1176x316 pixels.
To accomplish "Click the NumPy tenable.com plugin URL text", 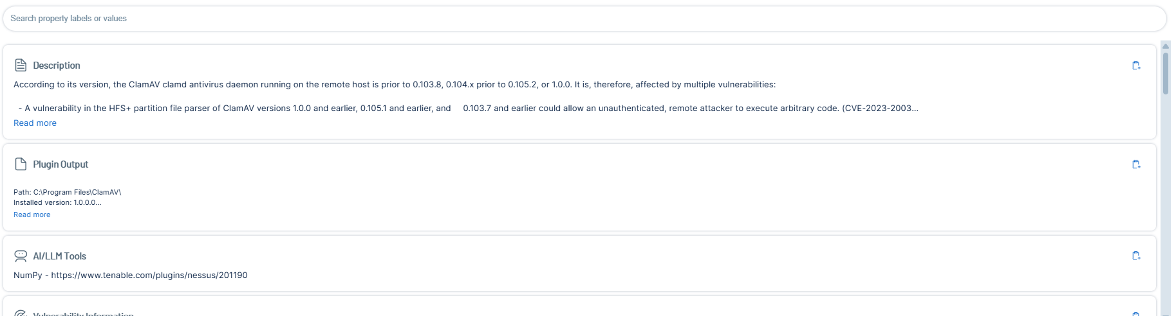I will 149,276.
